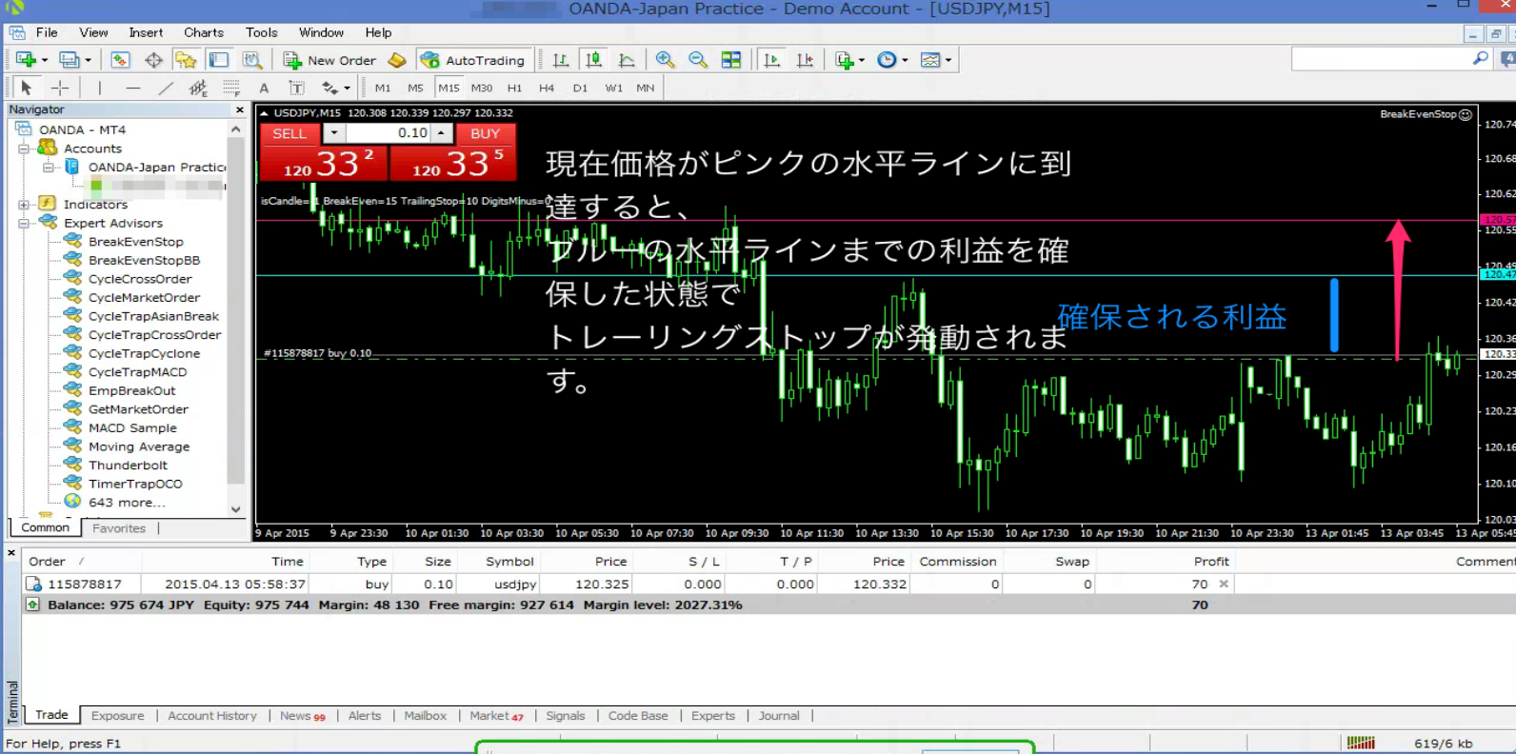Click the lot volume input field
The height and width of the screenshot is (754, 1516).
pyautogui.click(x=389, y=133)
